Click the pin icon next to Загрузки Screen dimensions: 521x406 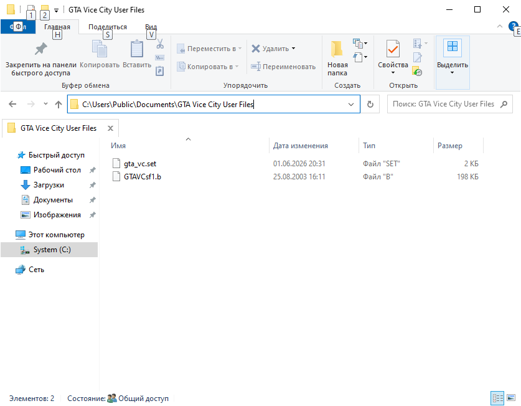coord(93,185)
